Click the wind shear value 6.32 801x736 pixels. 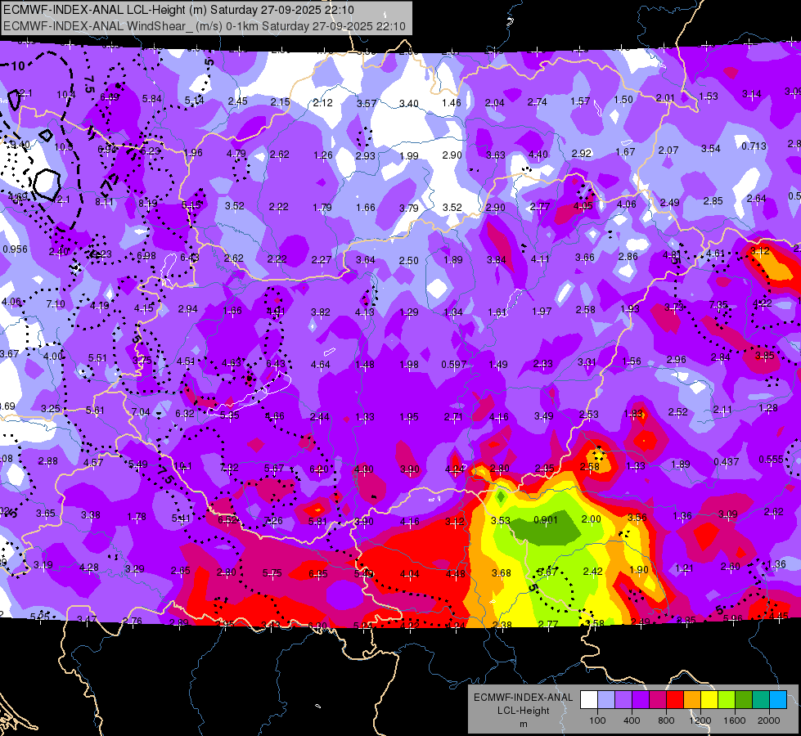[x=185, y=413]
